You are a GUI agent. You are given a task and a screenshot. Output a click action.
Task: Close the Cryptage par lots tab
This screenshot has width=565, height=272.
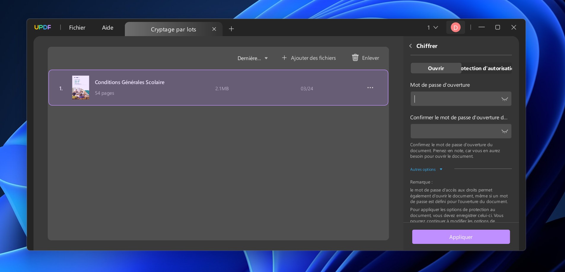coord(214,29)
